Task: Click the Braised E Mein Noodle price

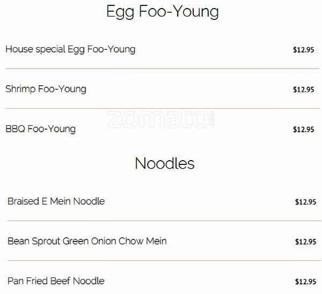Action: pos(305,202)
